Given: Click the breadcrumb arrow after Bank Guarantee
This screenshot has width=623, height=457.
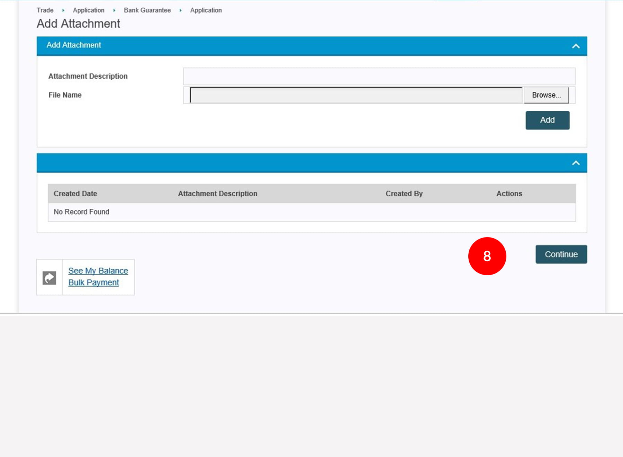Looking at the screenshot, I should (180, 10).
